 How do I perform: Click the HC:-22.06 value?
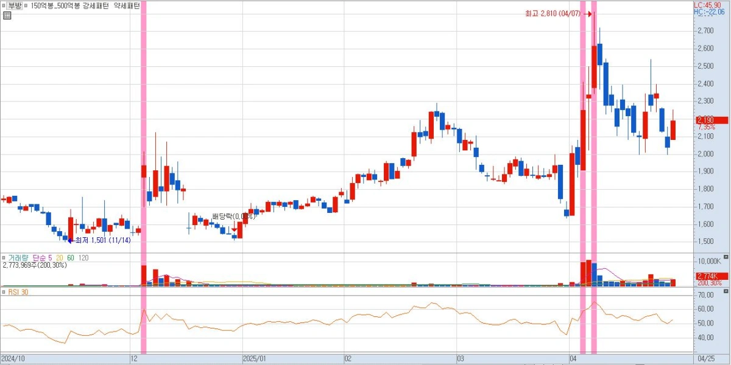pyautogui.click(x=709, y=12)
